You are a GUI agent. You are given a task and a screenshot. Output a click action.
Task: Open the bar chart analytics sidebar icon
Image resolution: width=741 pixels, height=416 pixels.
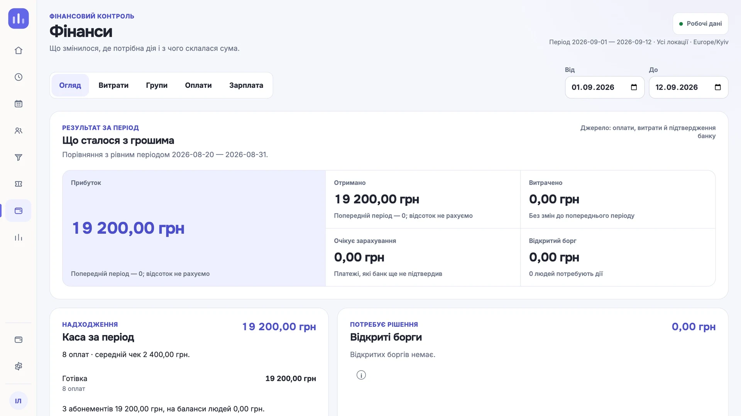point(19,237)
